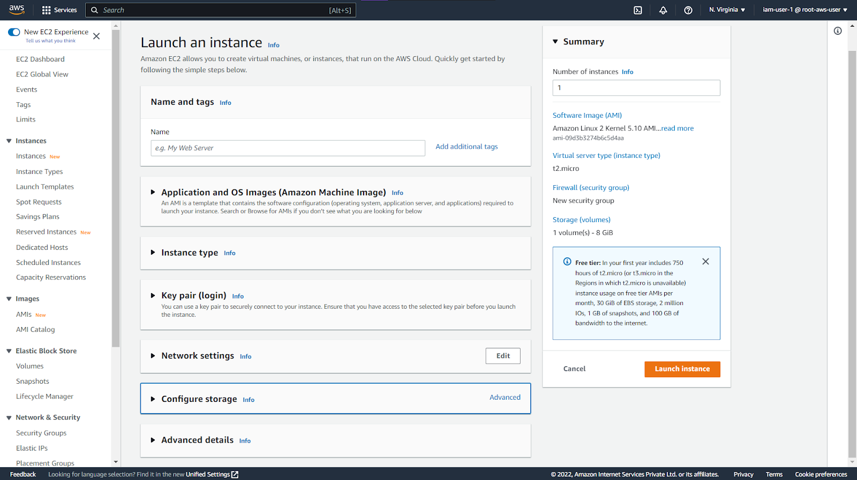This screenshot has height=480, width=857.
Task: Open Dedicated Hosts page
Action: point(42,247)
